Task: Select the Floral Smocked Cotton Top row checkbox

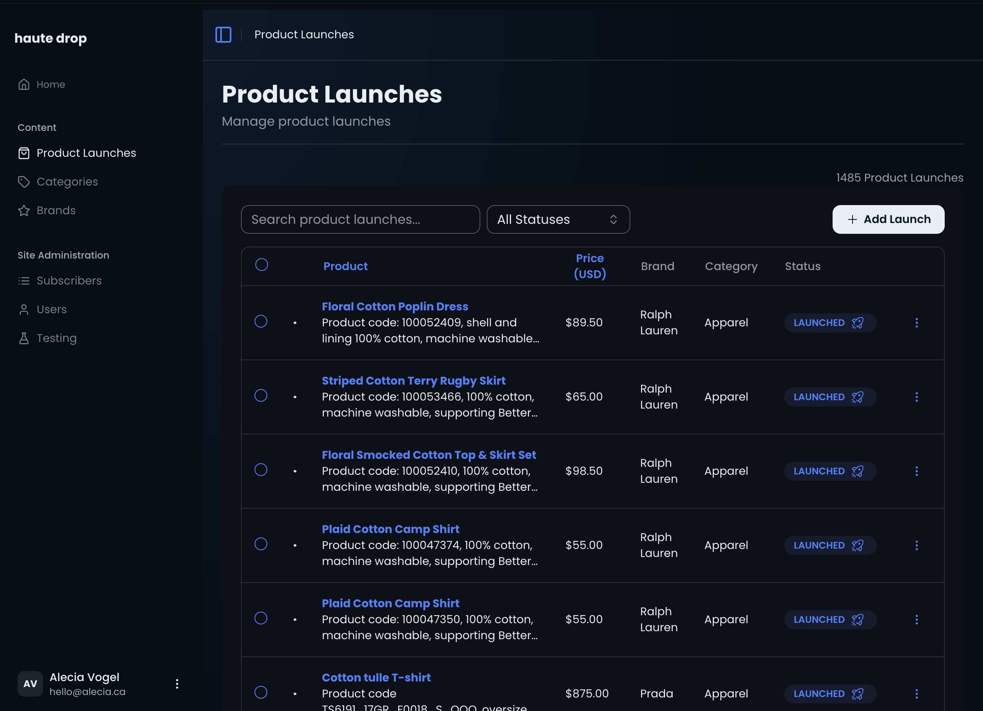Action: (261, 470)
